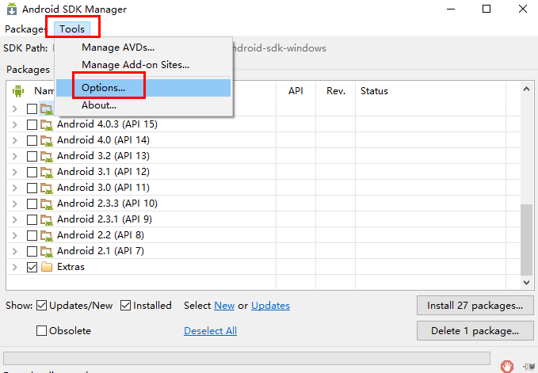Viewport: 538px width, 373px height.
Task: Check the Android 3.1 (API 12) checkbox
Action: [x=32, y=172]
